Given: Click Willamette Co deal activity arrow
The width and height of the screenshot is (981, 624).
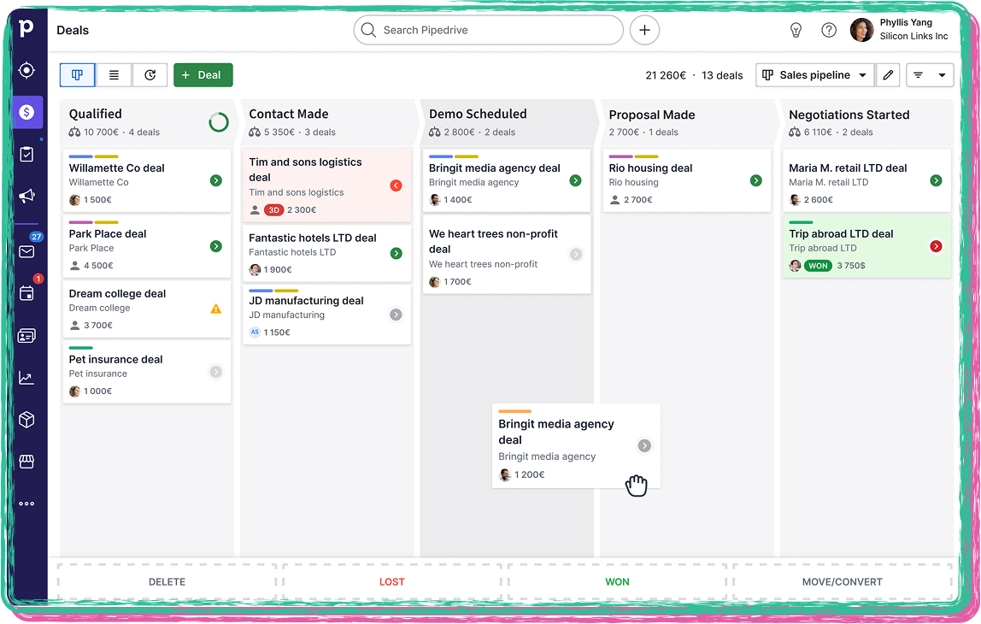Looking at the screenshot, I should click(216, 181).
